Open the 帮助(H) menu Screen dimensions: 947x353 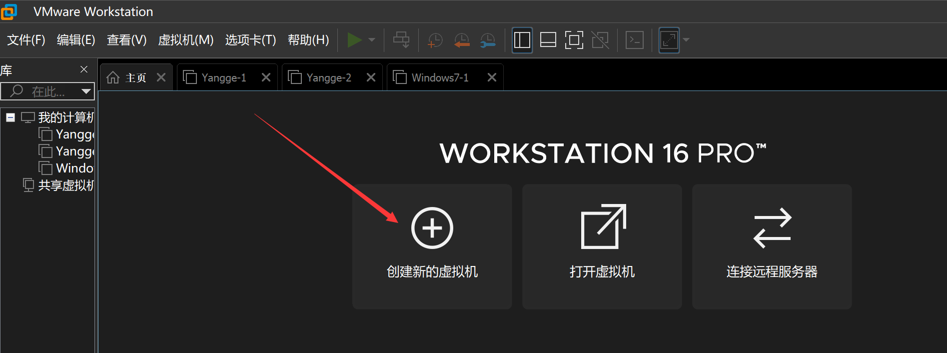tap(308, 40)
